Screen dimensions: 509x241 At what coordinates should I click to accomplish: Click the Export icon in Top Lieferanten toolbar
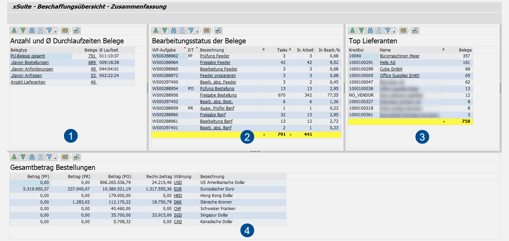pos(415,30)
